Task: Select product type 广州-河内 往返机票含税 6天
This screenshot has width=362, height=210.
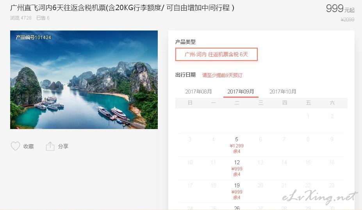Action: pos(216,54)
